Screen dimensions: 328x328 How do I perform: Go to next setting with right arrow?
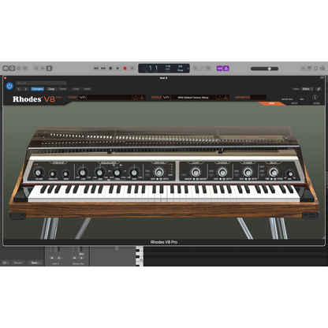point(25,89)
